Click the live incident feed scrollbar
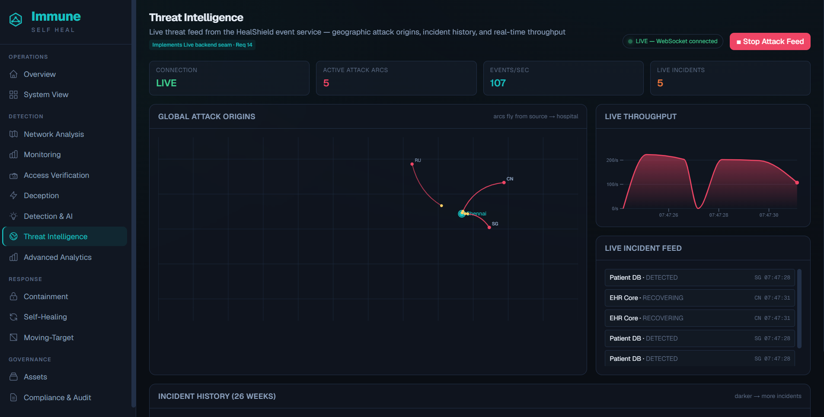This screenshot has height=417, width=824. coord(799,308)
